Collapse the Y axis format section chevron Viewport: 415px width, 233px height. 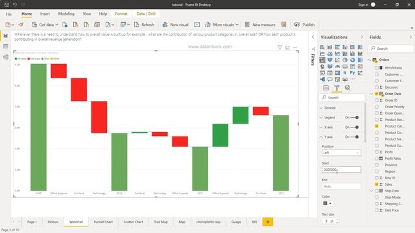[321, 137]
